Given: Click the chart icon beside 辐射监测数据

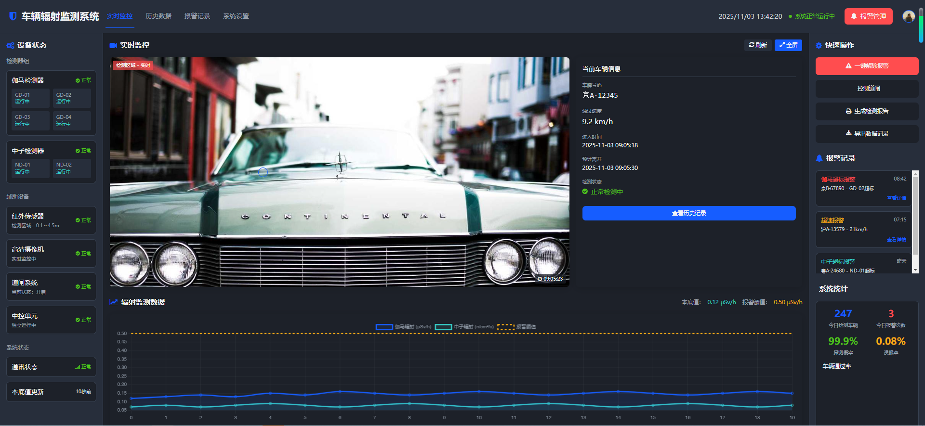Looking at the screenshot, I should pyautogui.click(x=114, y=302).
